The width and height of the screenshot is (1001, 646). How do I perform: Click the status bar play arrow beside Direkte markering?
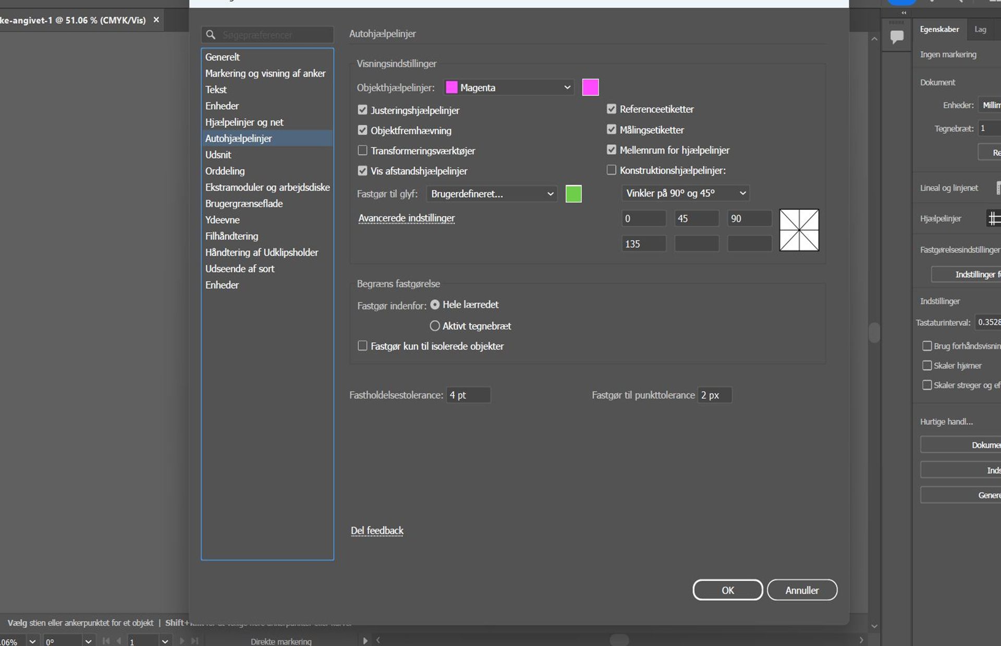click(x=365, y=641)
